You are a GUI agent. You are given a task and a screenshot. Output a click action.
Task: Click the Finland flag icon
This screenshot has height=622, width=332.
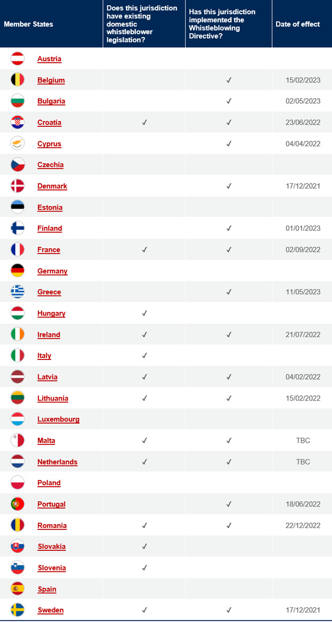point(17,228)
